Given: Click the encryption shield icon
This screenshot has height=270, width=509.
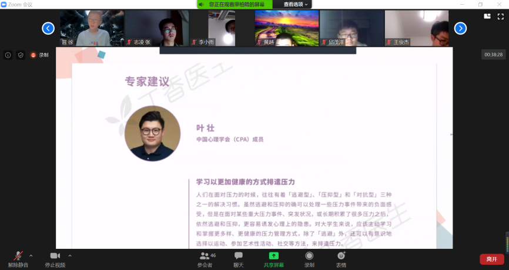Looking at the screenshot, I should point(21,55).
